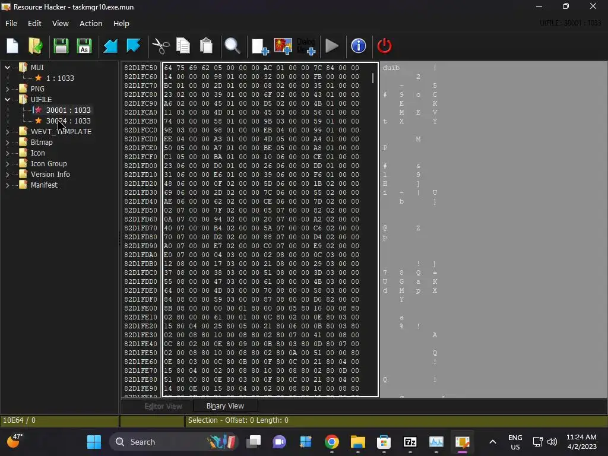
Task: Collapse the UIFILE tree node
Action: [x=7, y=100]
